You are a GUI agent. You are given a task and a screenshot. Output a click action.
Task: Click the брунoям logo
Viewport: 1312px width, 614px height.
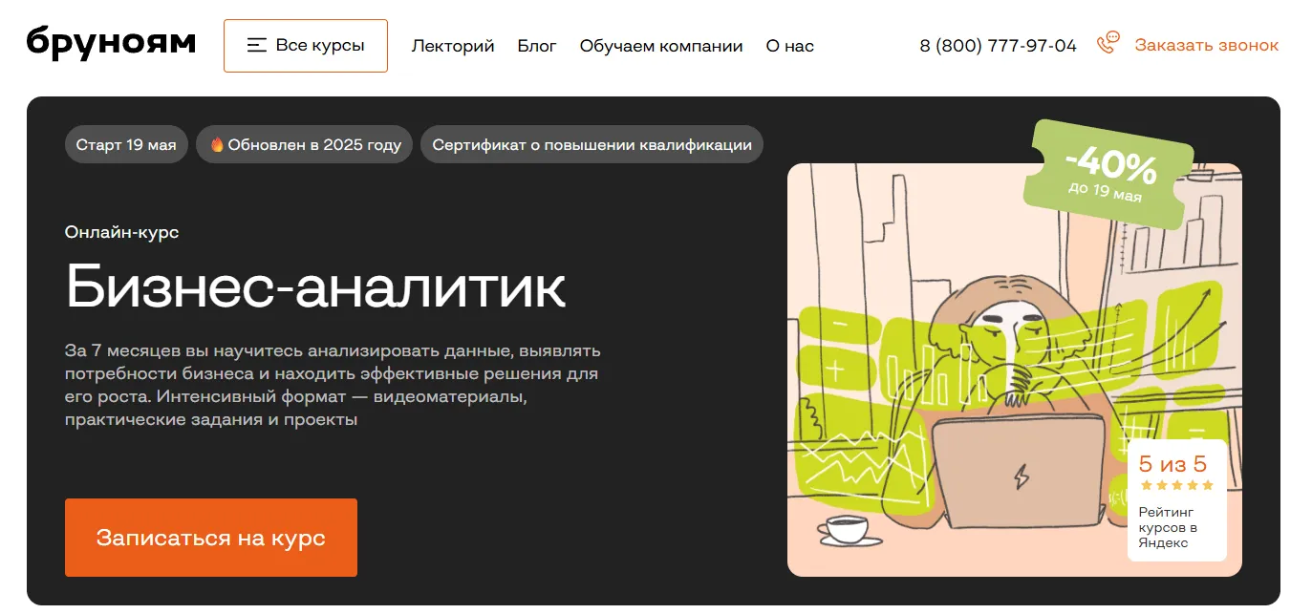pos(111,43)
